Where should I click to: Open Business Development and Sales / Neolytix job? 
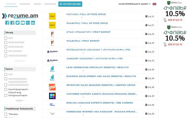click(101, 76)
